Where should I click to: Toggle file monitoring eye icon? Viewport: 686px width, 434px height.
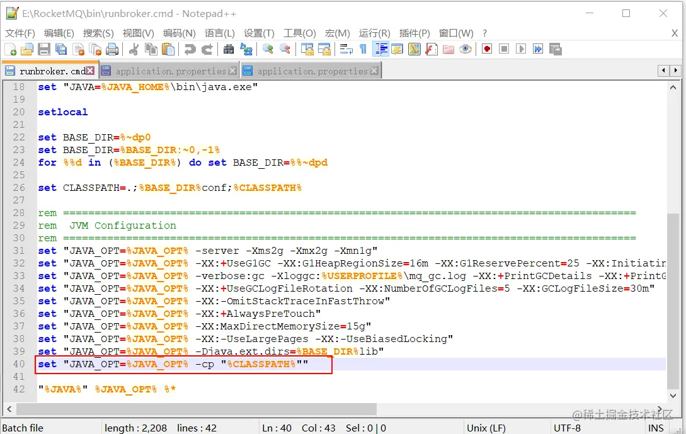point(466,49)
